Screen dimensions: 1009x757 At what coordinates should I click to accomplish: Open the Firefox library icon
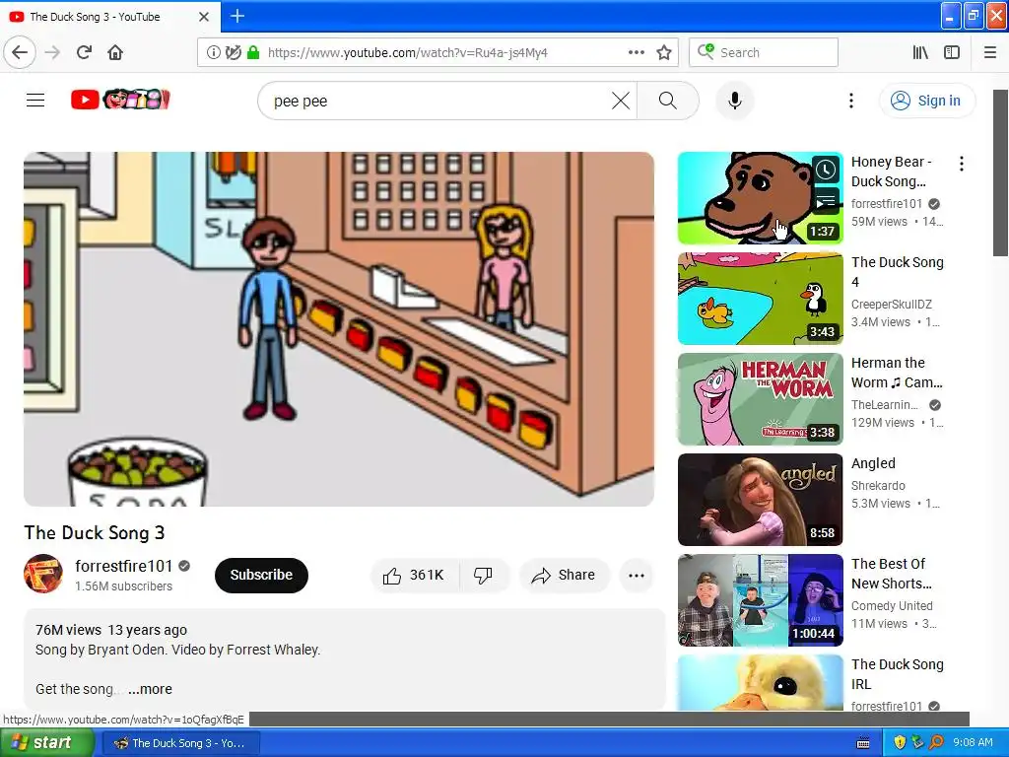(x=921, y=52)
